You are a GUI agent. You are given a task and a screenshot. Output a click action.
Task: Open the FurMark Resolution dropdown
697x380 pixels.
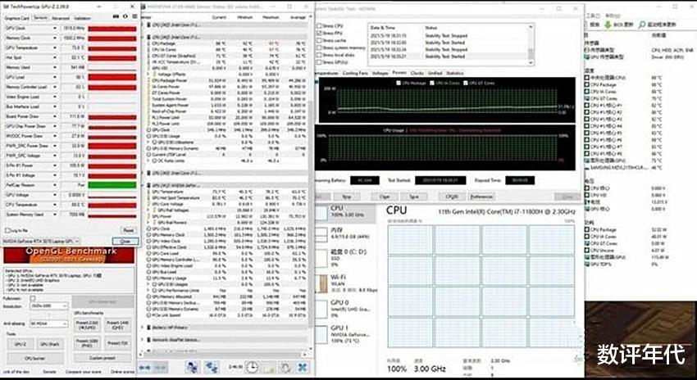48,305
